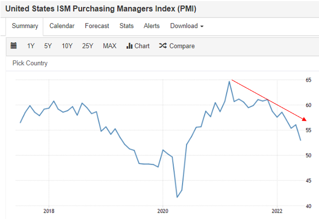The width and height of the screenshot is (319, 219).
Task: Show the MAX history range
Action: (x=109, y=46)
